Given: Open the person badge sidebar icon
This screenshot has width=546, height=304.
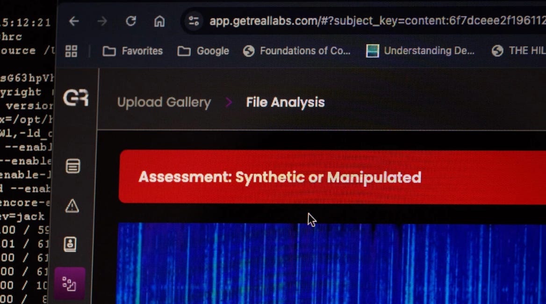Looking at the screenshot, I should (x=70, y=244).
